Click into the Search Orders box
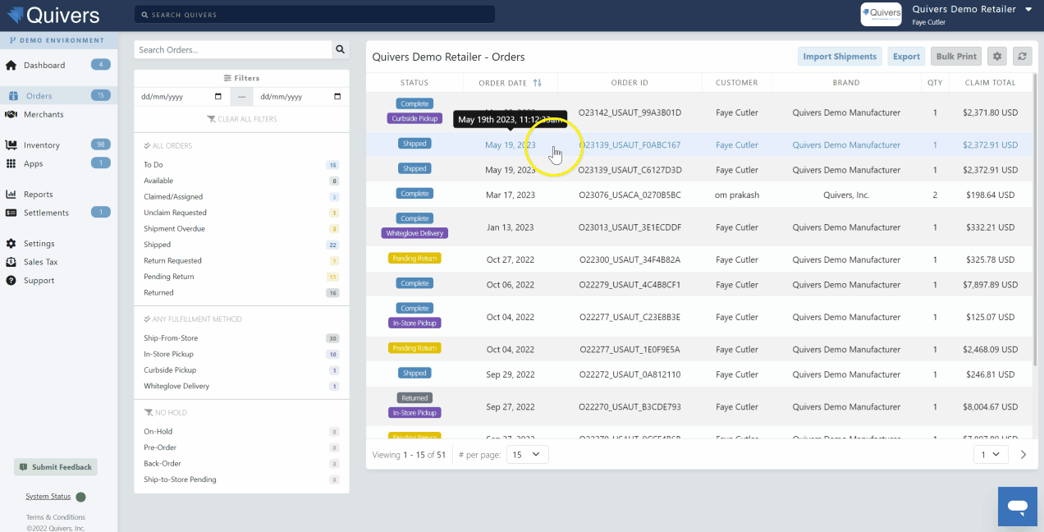The image size is (1044, 532). pyautogui.click(x=233, y=50)
